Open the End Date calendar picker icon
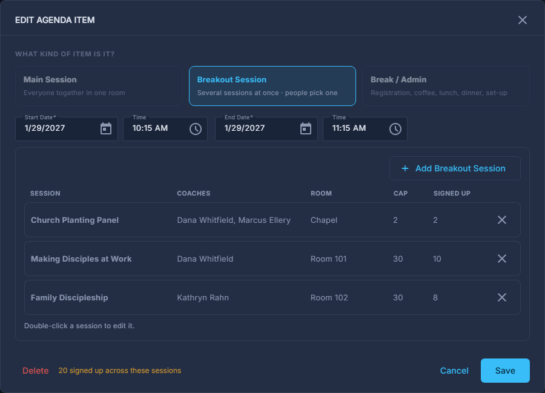Viewport: 545px width, 393px height. pyautogui.click(x=306, y=128)
